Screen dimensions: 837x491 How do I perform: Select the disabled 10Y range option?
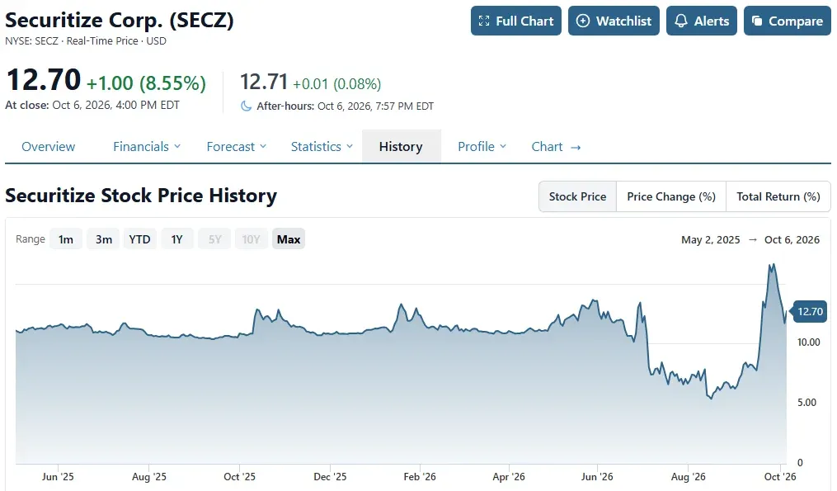[251, 239]
